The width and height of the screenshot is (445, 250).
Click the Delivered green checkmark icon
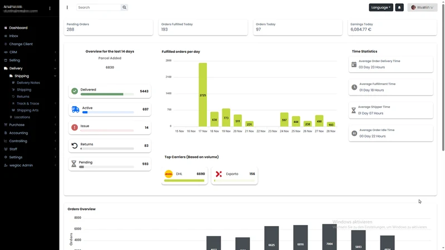(x=75, y=91)
